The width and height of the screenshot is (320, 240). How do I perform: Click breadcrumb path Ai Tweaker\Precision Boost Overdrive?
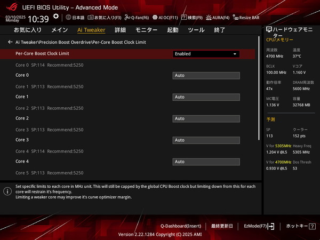pos(53,42)
